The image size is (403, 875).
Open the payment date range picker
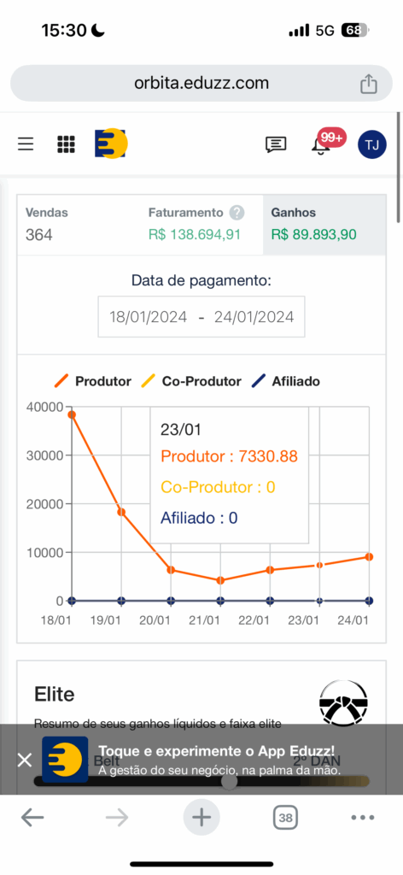click(201, 316)
